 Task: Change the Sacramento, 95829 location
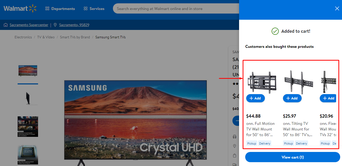point(74,25)
